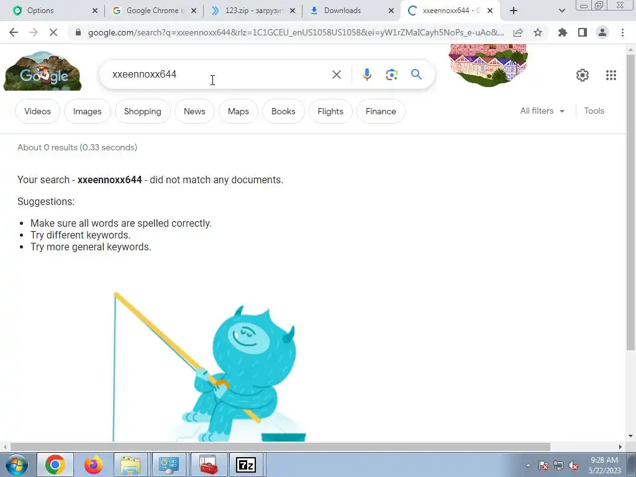
Task: Go forward with the forward arrow
Action: pyautogui.click(x=34, y=32)
